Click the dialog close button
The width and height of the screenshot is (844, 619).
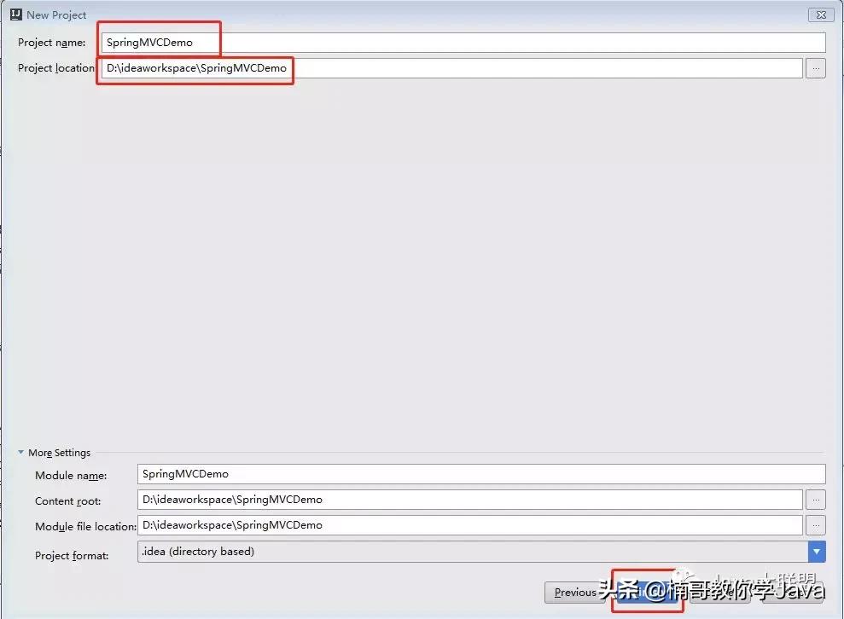coord(820,14)
